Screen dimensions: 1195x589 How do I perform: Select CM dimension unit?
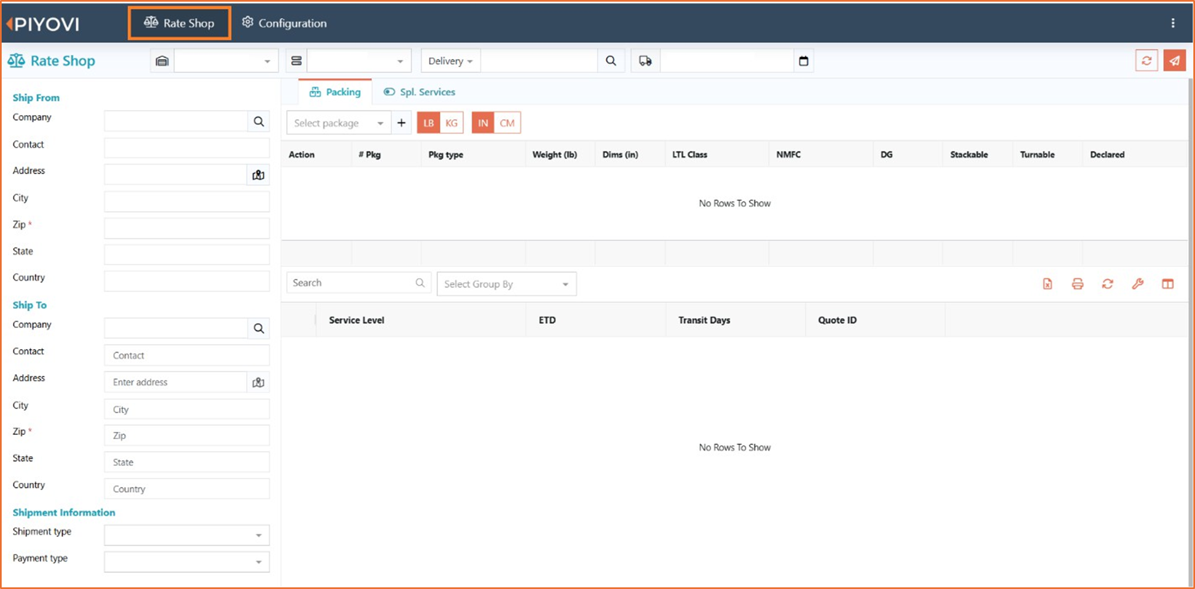pyautogui.click(x=507, y=123)
